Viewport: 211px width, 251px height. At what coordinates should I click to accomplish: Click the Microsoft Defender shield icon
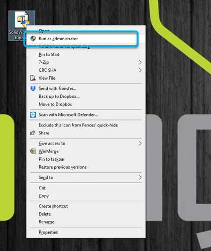33,115
